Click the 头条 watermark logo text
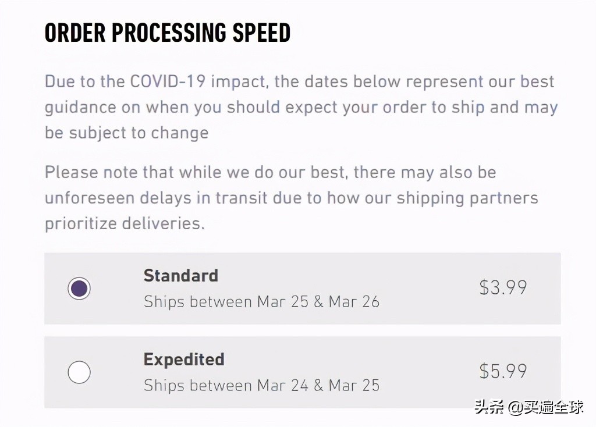 pos(488,407)
